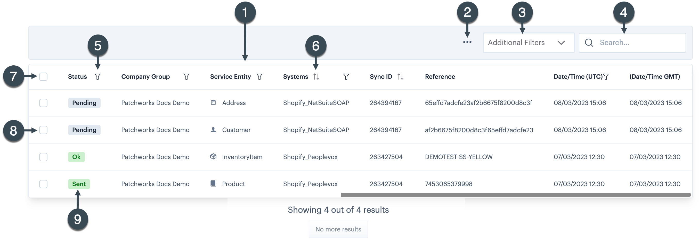This screenshot has height=243, width=699.
Task: Click the (Date/Time GMT) column header
Action: coord(654,77)
